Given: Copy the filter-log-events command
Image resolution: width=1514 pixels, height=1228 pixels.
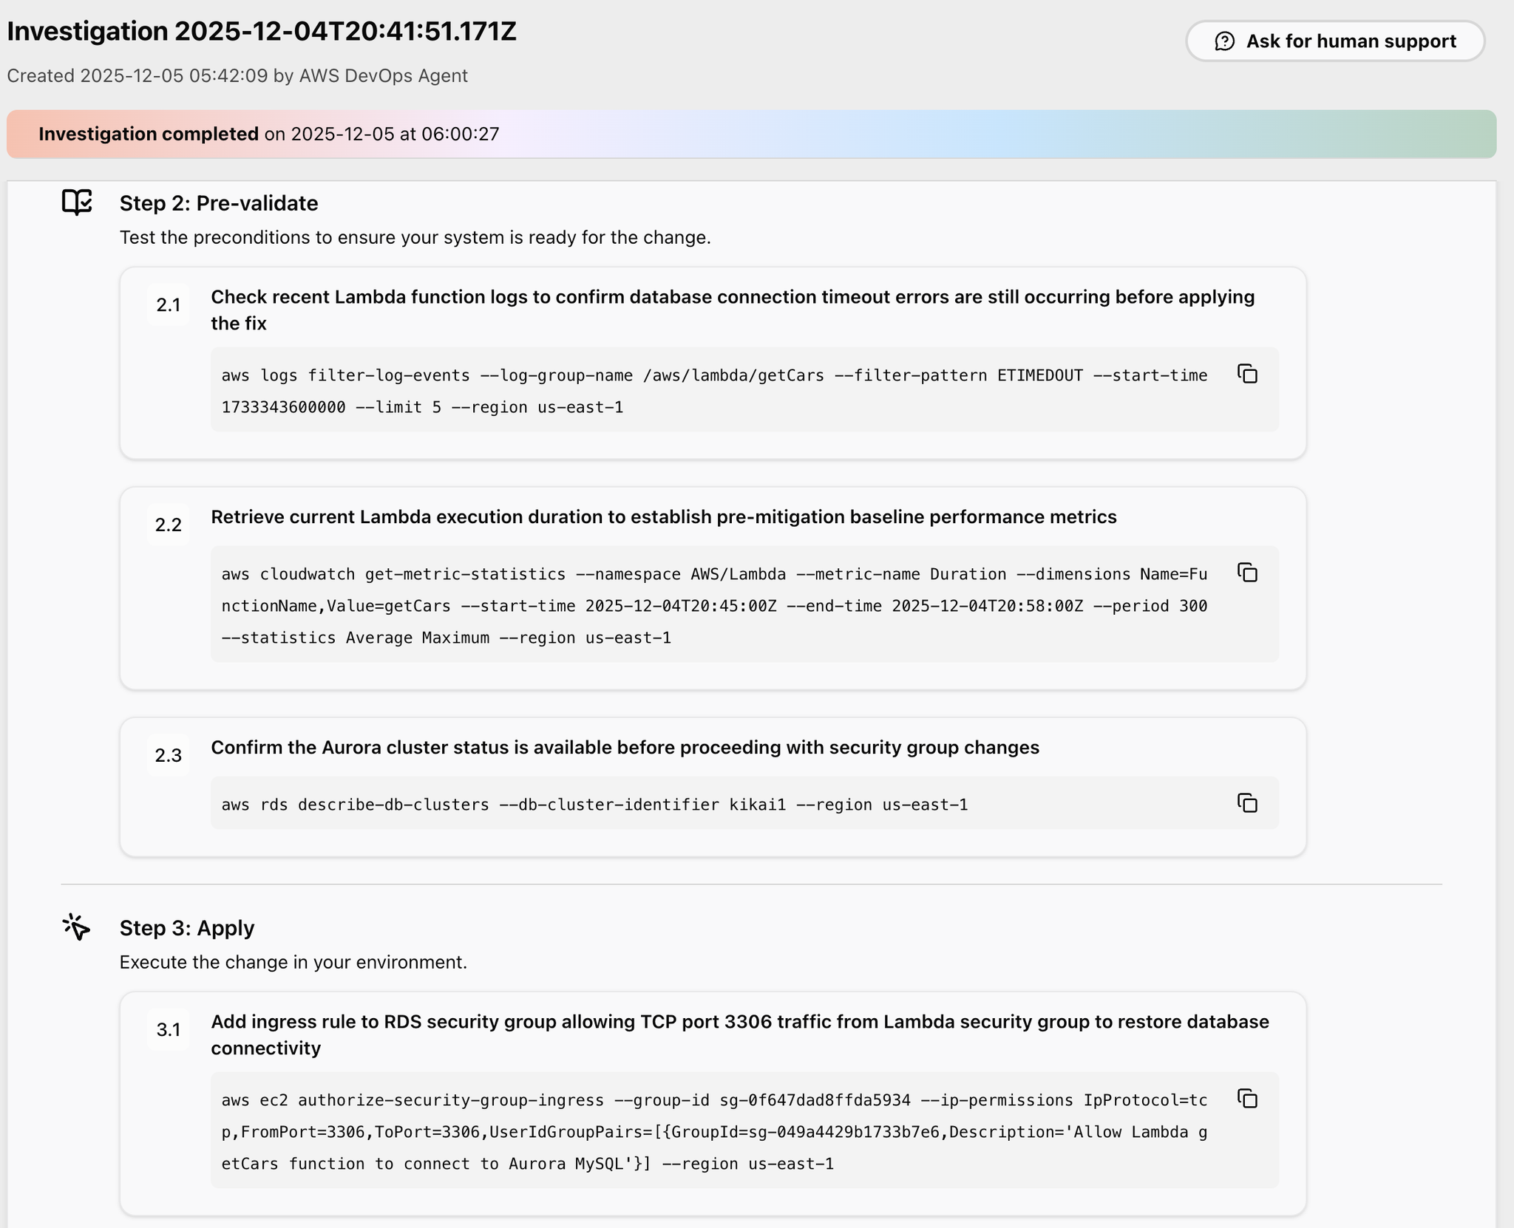Looking at the screenshot, I should point(1247,374).
